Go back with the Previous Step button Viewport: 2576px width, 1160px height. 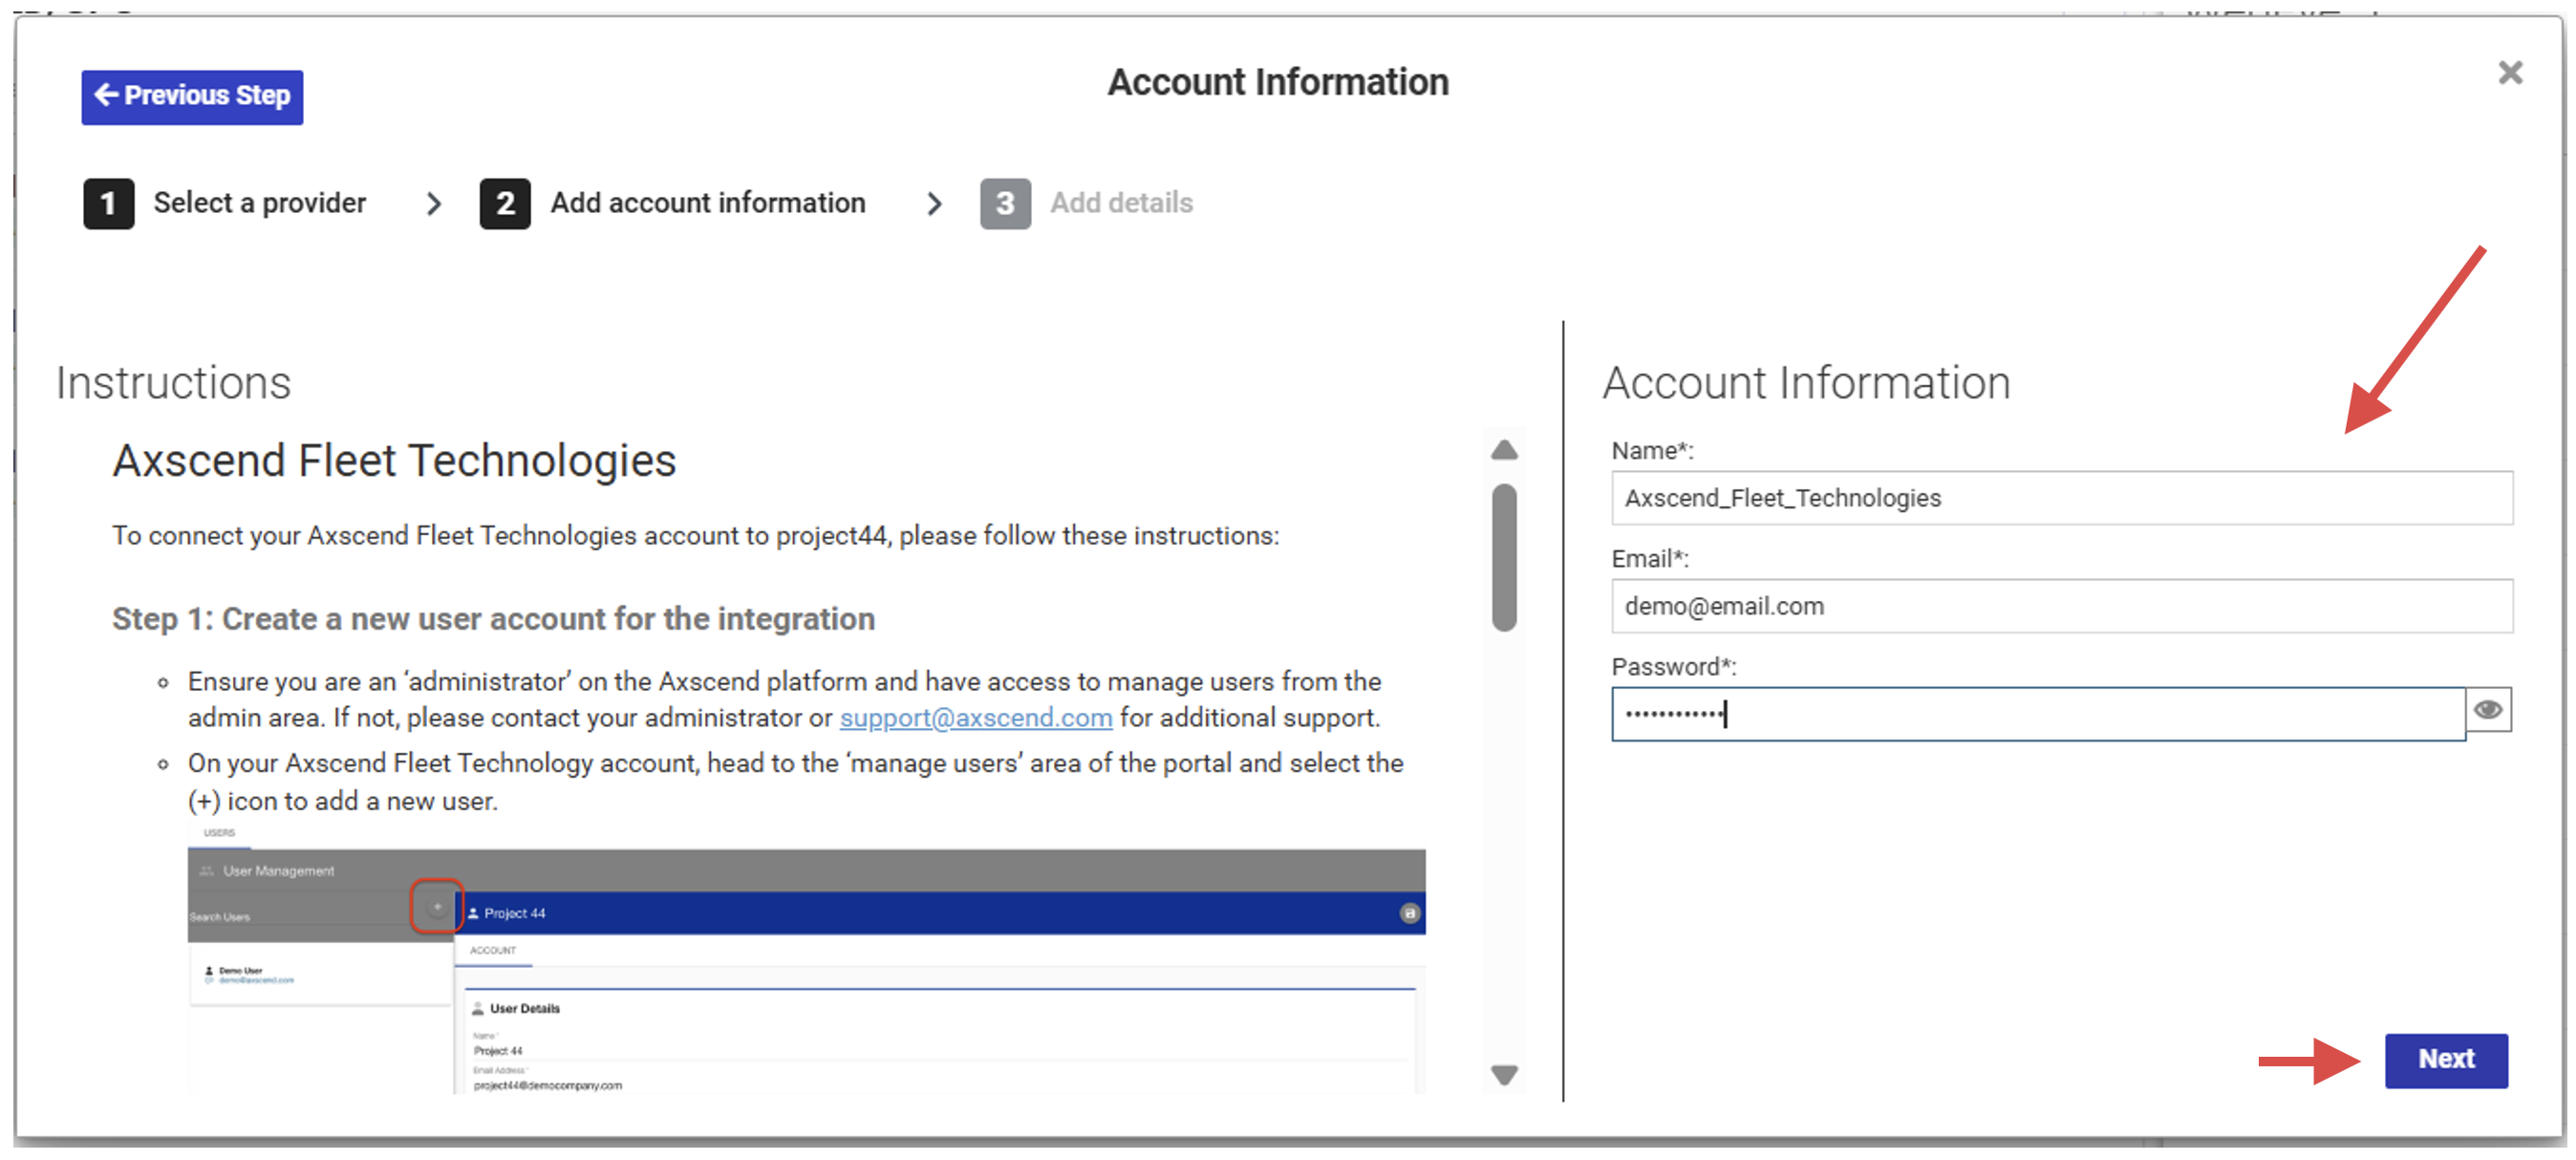coord(192,97)
